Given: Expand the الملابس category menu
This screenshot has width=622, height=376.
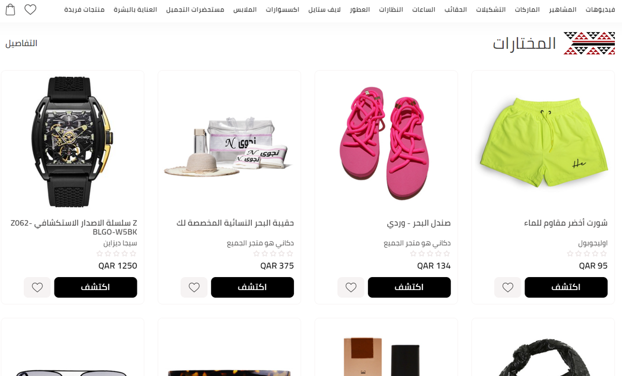Looking at the screenshot, I should point(245,10).
